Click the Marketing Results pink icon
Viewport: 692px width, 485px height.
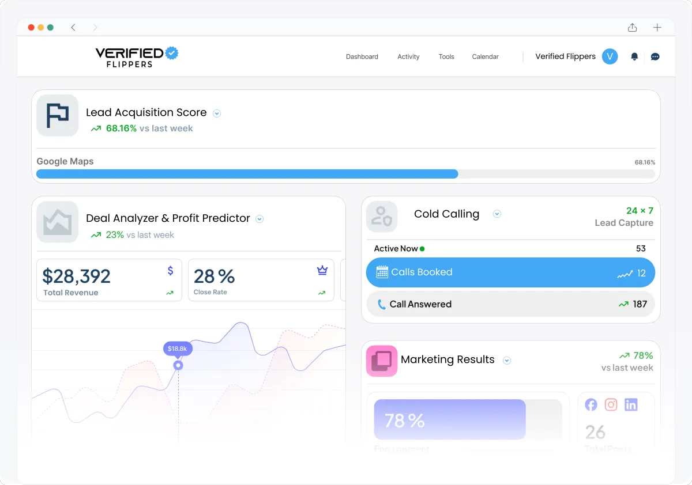pos(382,361)
